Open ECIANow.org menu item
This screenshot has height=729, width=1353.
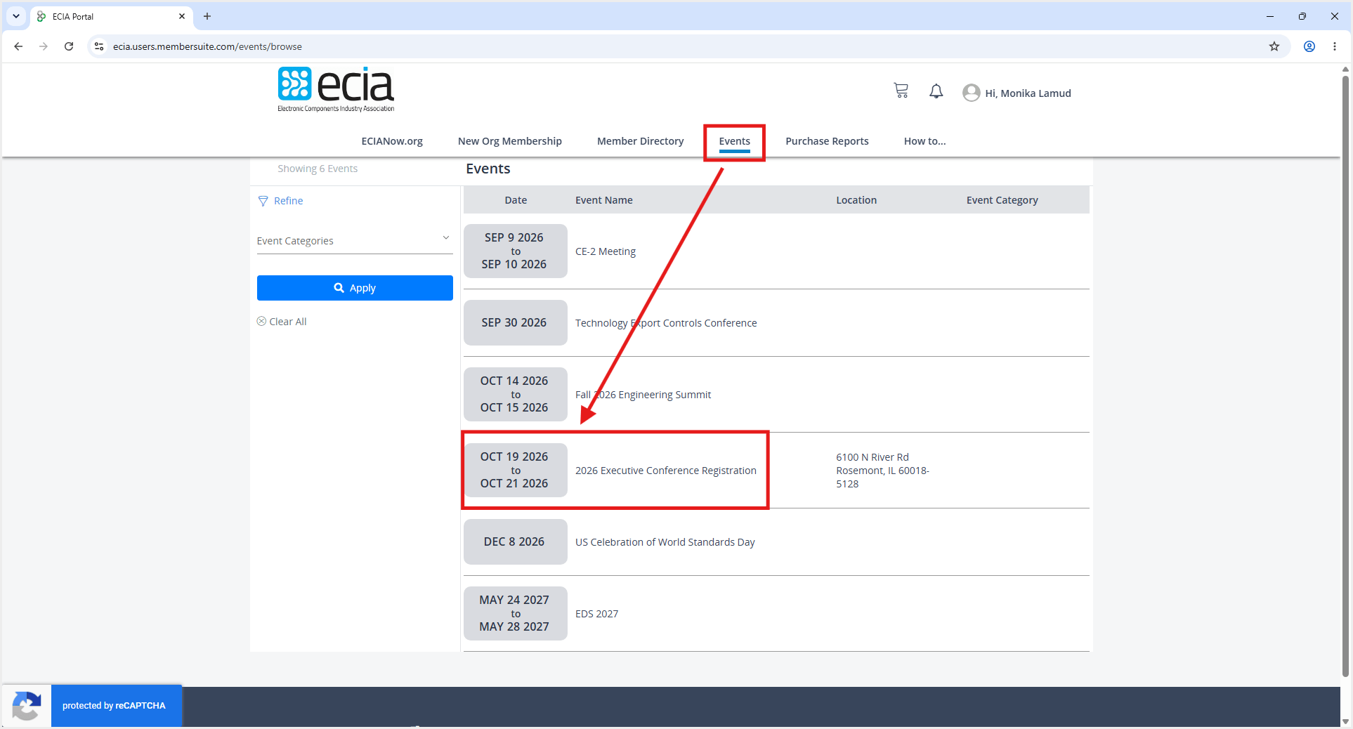pyautogui.click(x=392, y=141)
